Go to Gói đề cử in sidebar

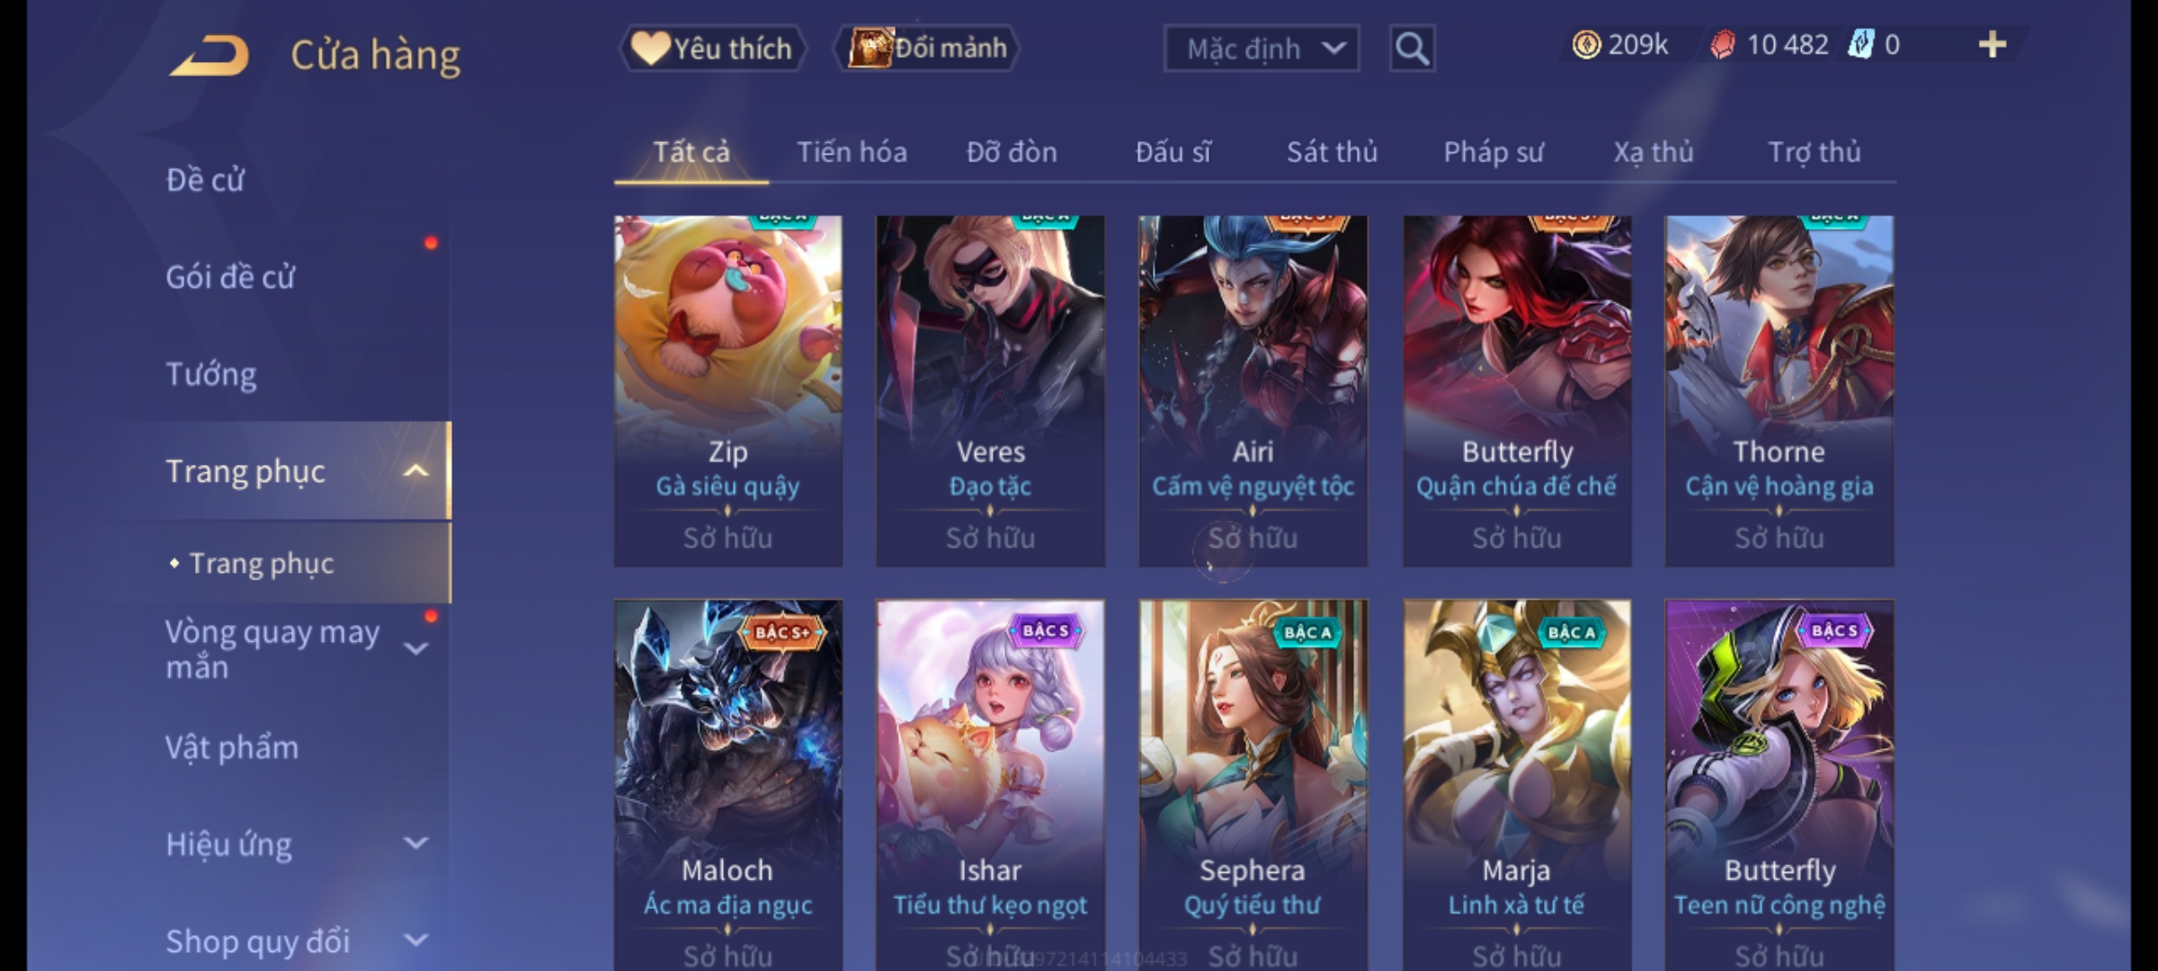tap(230, 277)
